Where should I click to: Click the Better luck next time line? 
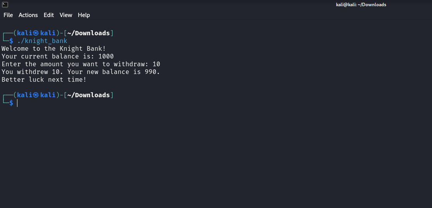[x=44, y=80]
